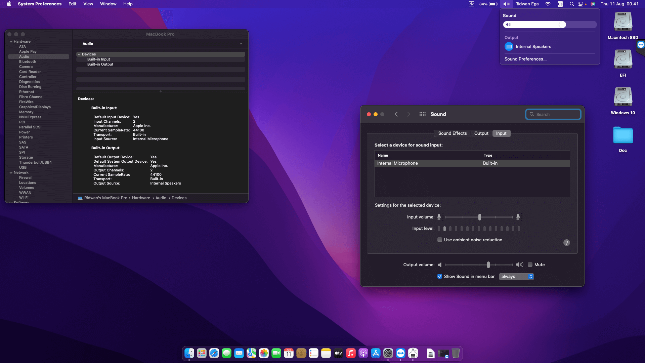Open Spotlight search in the menu bar
This screenshot has width=645, height=363.
pos(571,4)
